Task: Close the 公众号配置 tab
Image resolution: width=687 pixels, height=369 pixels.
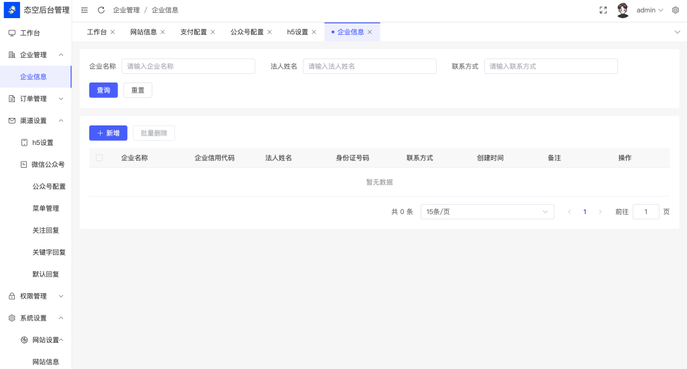Action: click(270, 32)
